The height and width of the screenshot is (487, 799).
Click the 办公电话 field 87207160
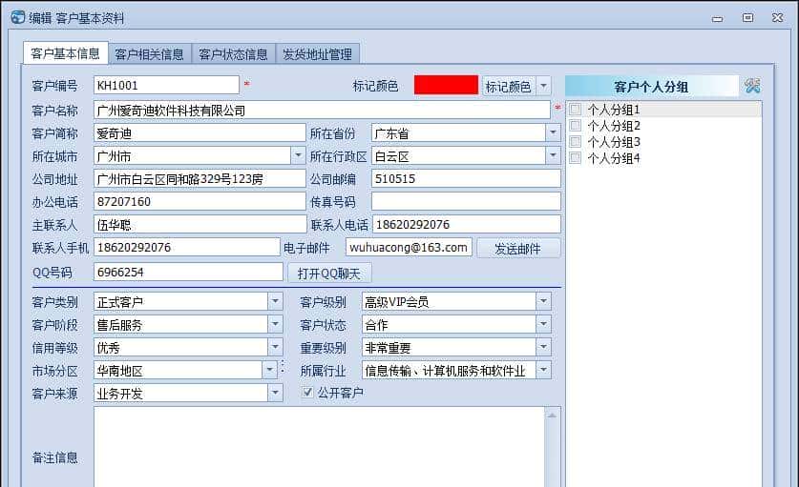coord(200,201)
